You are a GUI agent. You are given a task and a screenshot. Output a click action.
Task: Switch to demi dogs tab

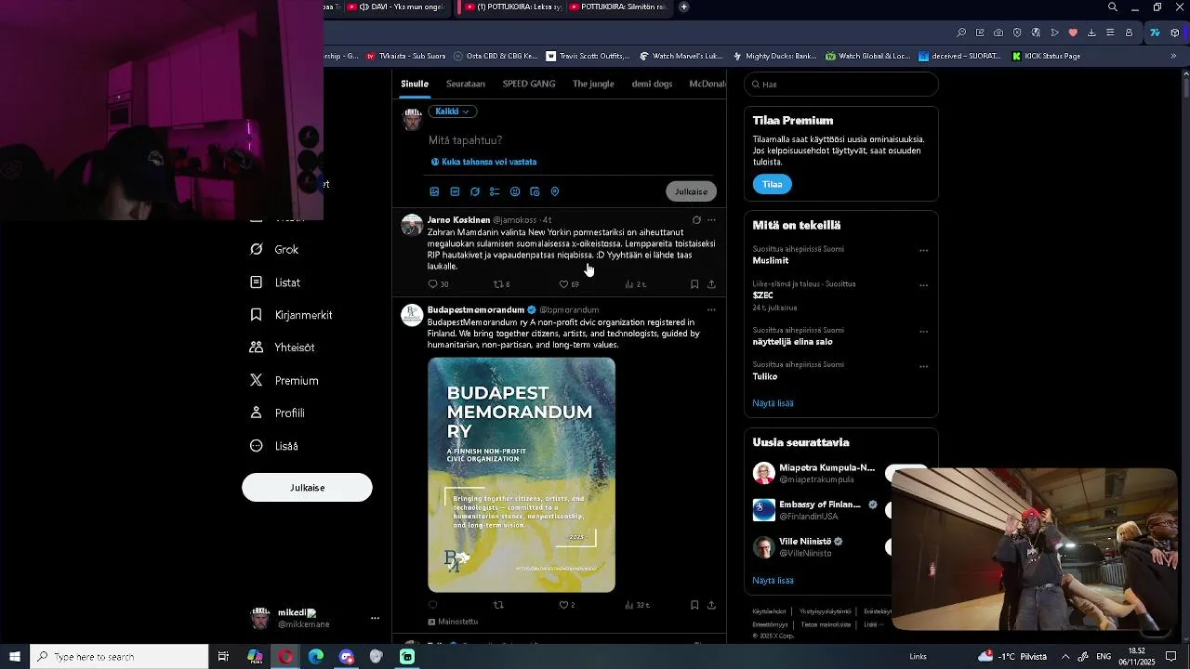point(652,84)
